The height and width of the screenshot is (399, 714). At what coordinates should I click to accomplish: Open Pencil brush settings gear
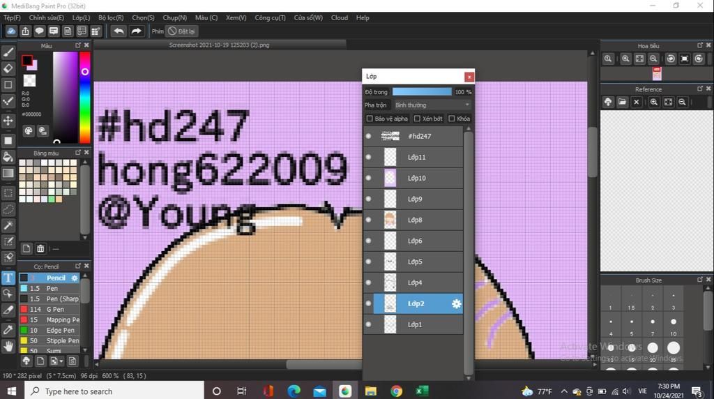click(x=75, y=278)
